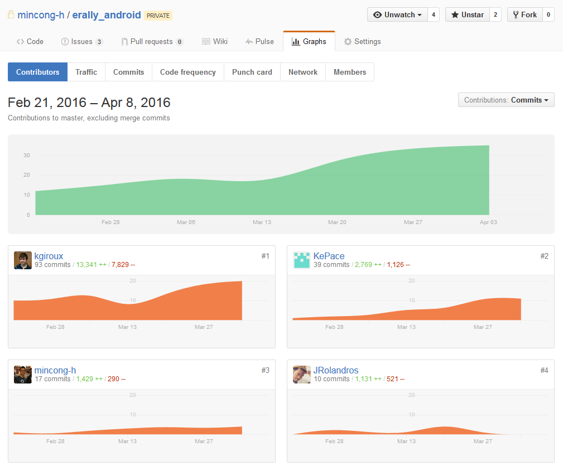Select the Commits graph tab
Viewport: 563px width, 471px height.
click(x=128, y=72)
